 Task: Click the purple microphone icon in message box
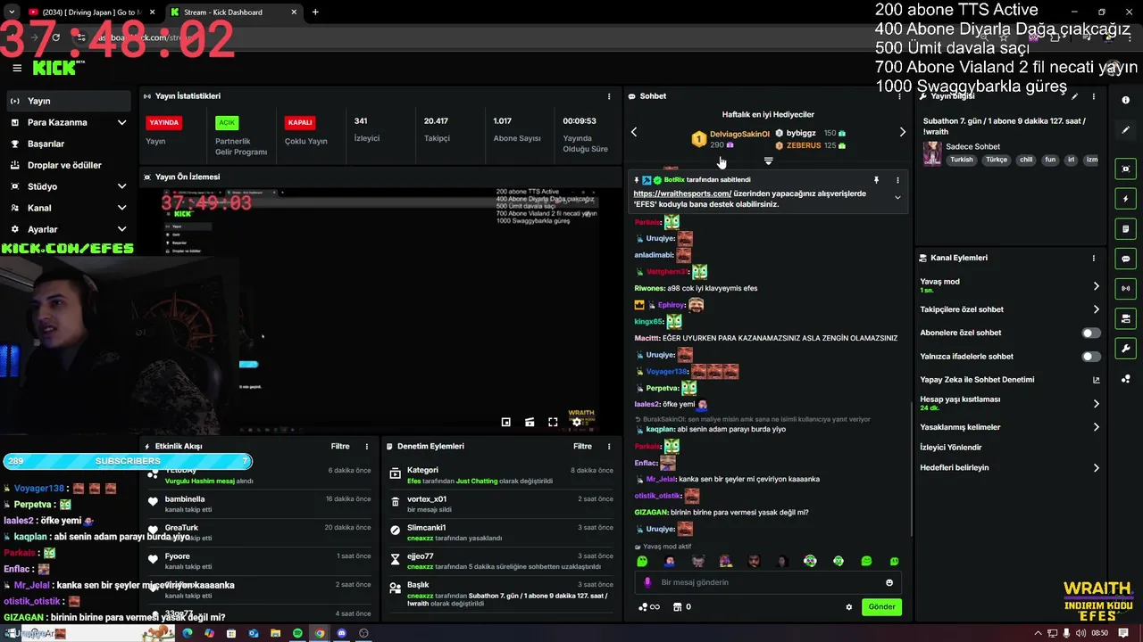tap(647, 582)
